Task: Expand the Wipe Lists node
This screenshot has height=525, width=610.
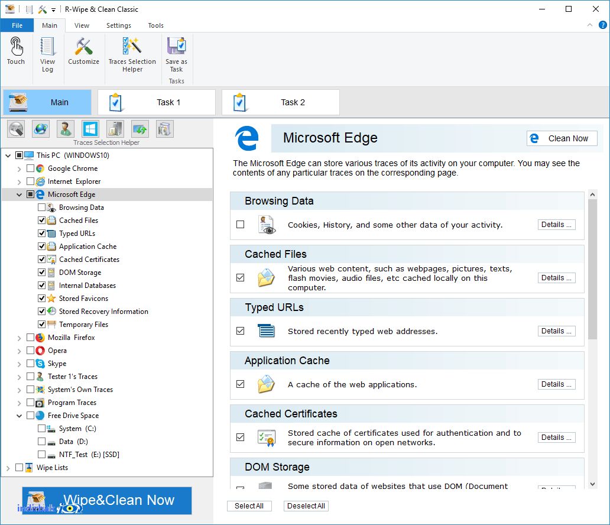Action: pos(8,468)
